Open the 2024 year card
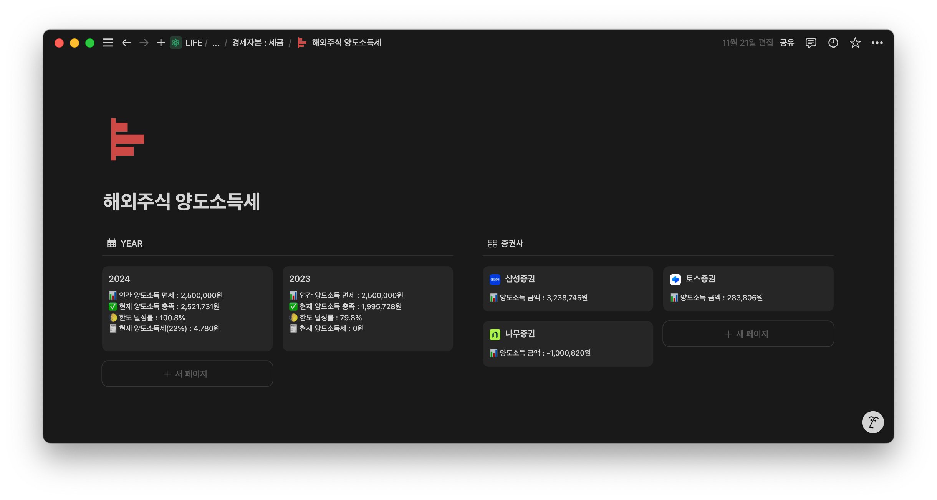The height and width of the screenshot is (500, 937). coord(187,308)
